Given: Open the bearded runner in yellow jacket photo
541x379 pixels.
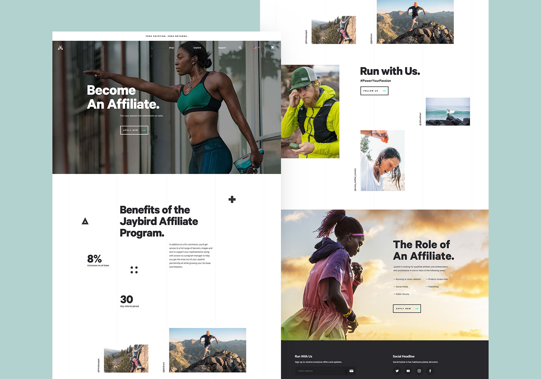Looking at the screenshot, I should coord(310,112).
